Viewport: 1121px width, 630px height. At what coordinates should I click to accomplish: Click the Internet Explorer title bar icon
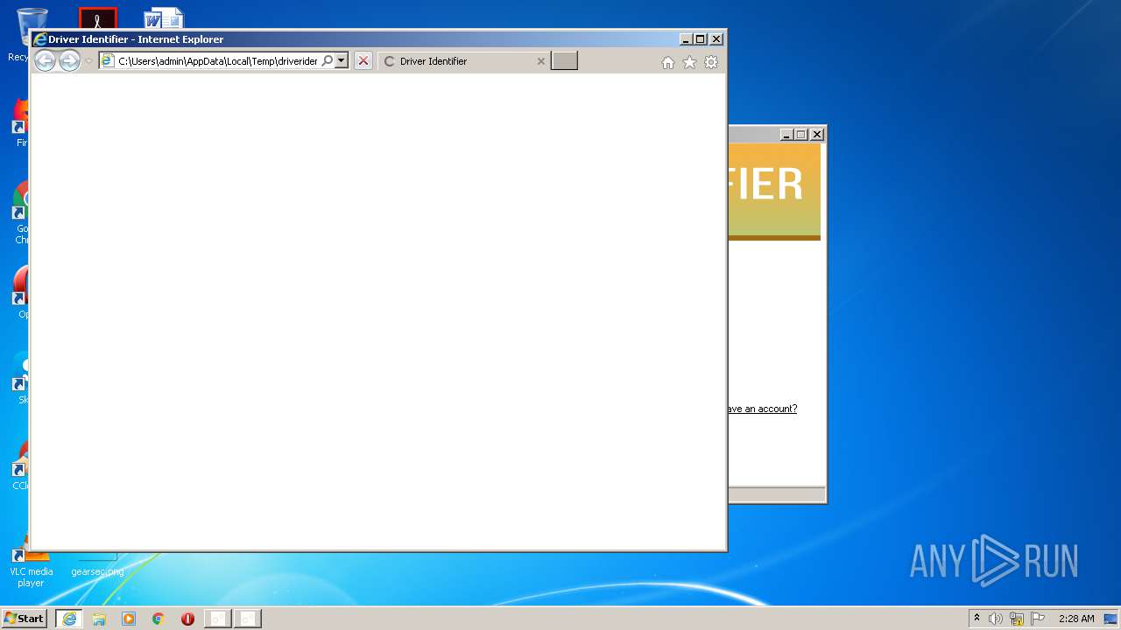pos(39,39)
